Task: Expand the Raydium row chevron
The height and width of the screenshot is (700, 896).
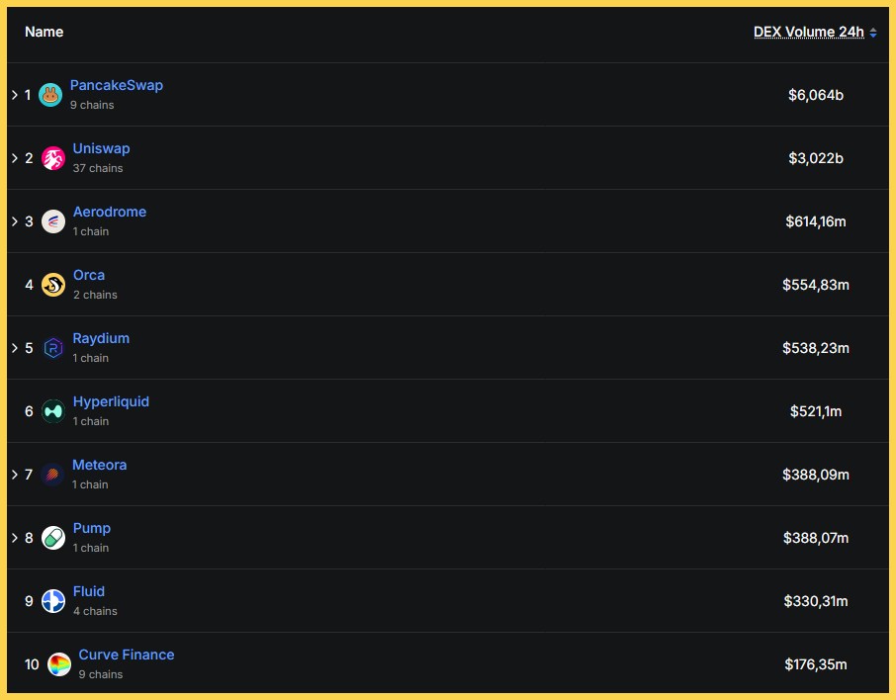Action: point(15,348)
